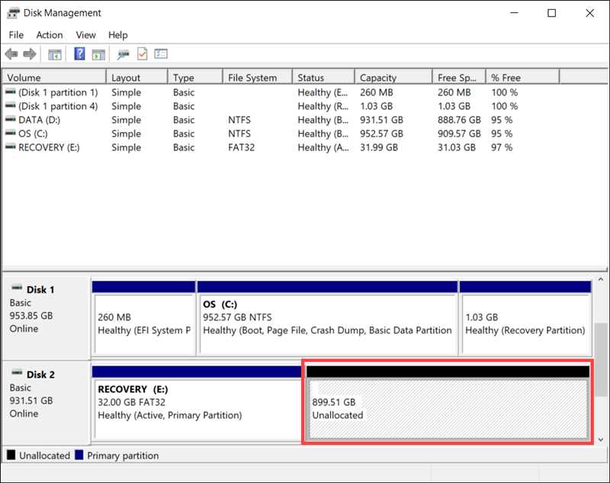Image resolution: width=610 pixels, height=483 pixels.
Task: Click the '1.03 GB' capacity cell in list
Action: [x=376, y=106]
